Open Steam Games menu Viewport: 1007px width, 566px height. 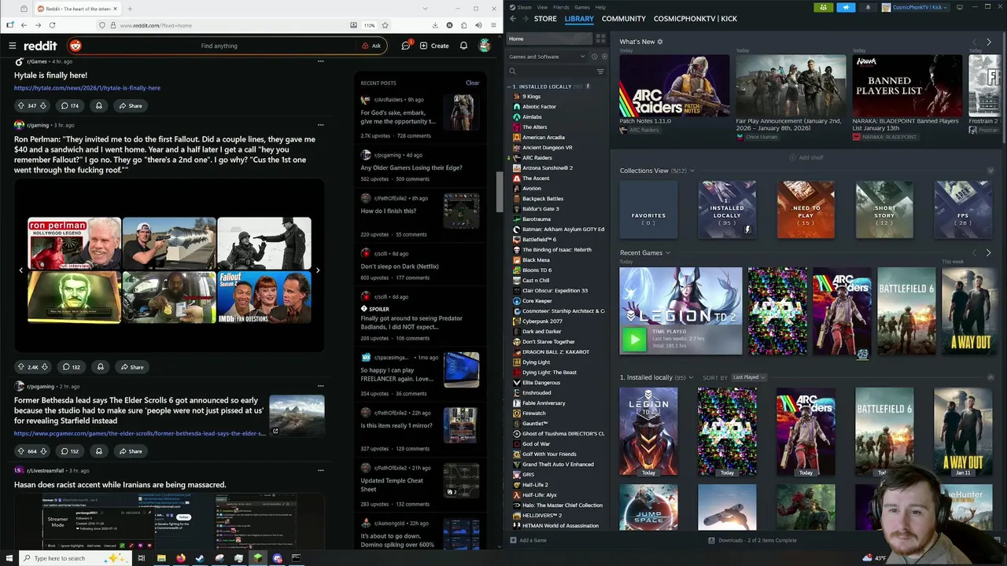[x=582, y=7]
